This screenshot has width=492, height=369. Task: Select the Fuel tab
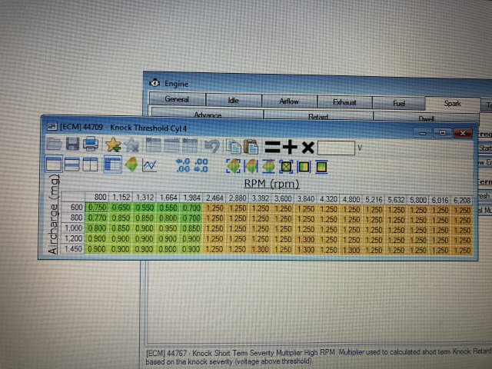(397, 101)
